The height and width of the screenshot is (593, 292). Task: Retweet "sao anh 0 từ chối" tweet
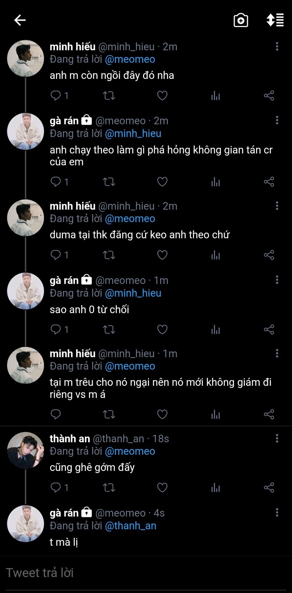point(109,330)
